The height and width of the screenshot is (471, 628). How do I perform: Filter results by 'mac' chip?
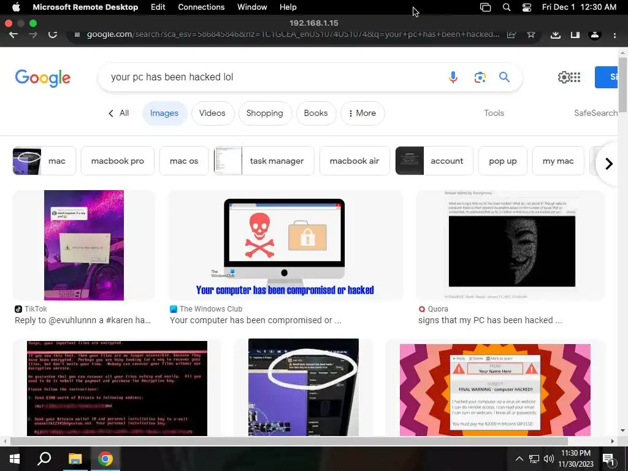click(44, 161)
